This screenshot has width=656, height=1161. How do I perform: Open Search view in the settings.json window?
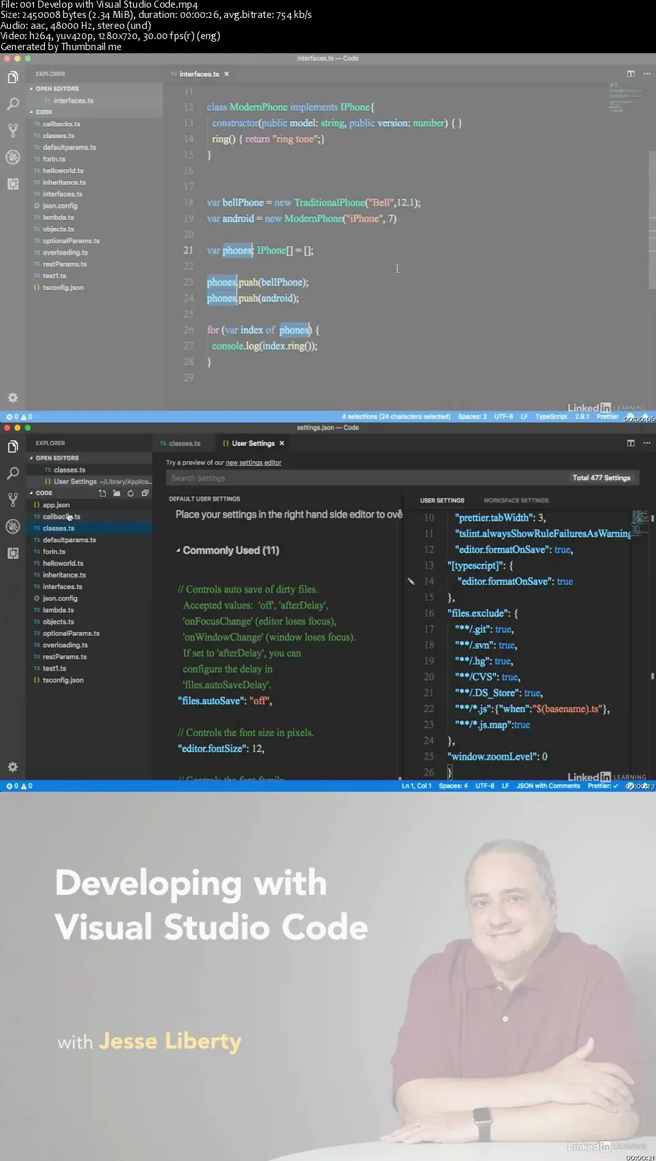pyautogui.click(x=13, y=473)
